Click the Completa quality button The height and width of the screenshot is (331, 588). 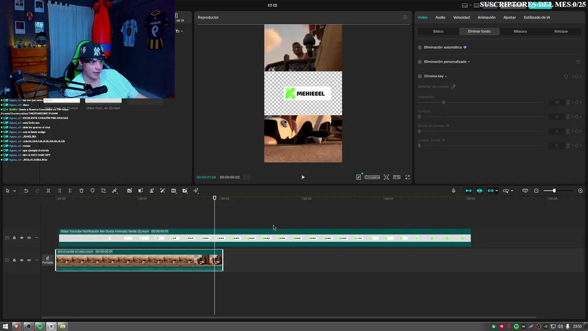(372, 177)
